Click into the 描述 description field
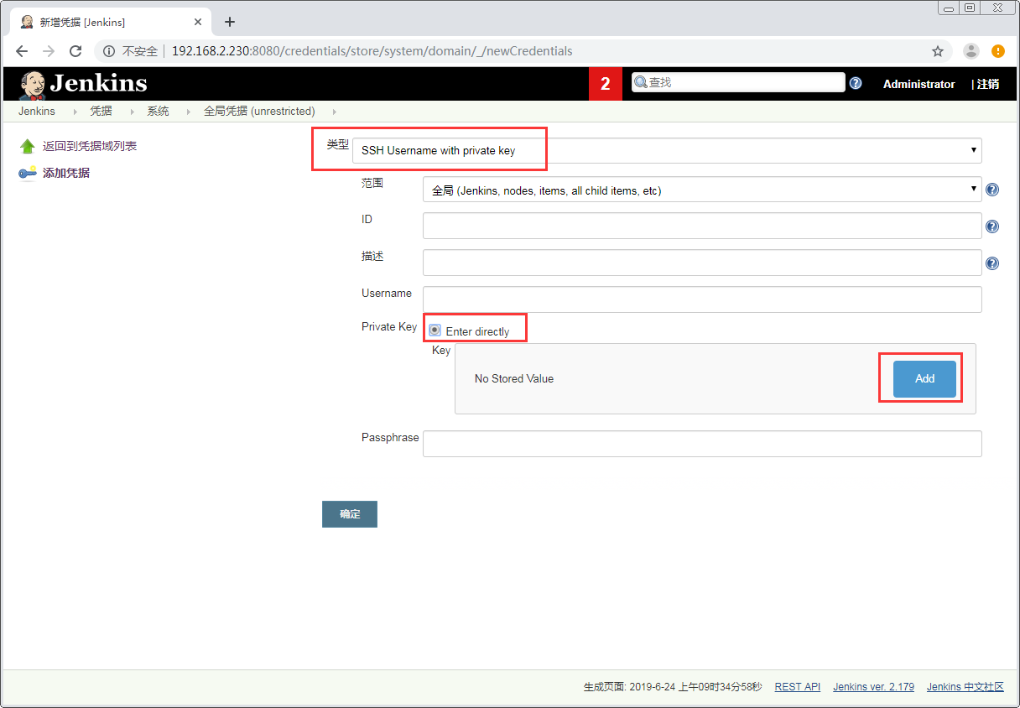1020x708 pixels. coord(702,263)
